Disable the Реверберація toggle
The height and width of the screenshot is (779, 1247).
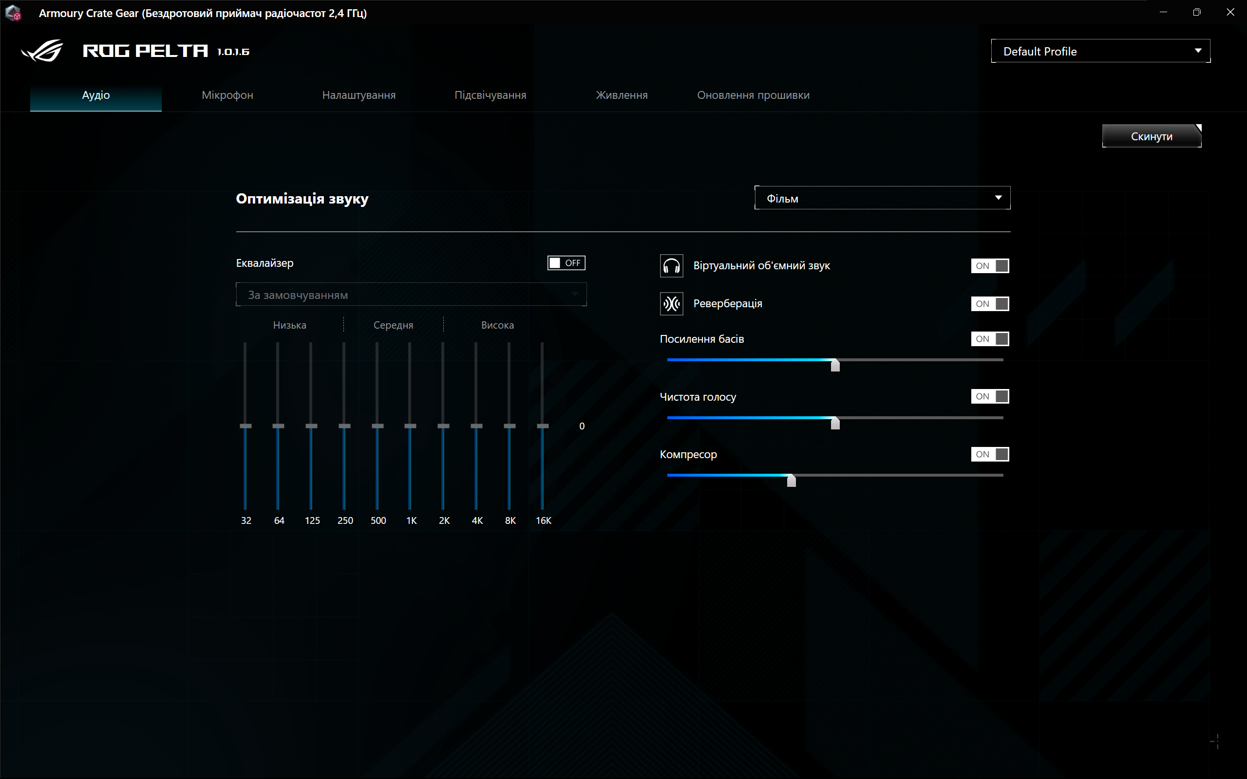(x=990, y=303)
